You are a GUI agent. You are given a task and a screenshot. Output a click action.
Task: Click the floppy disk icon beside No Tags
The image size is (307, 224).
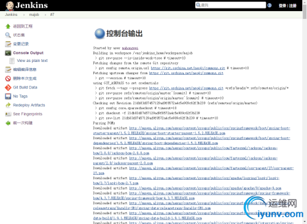click(x=8, y=96)
